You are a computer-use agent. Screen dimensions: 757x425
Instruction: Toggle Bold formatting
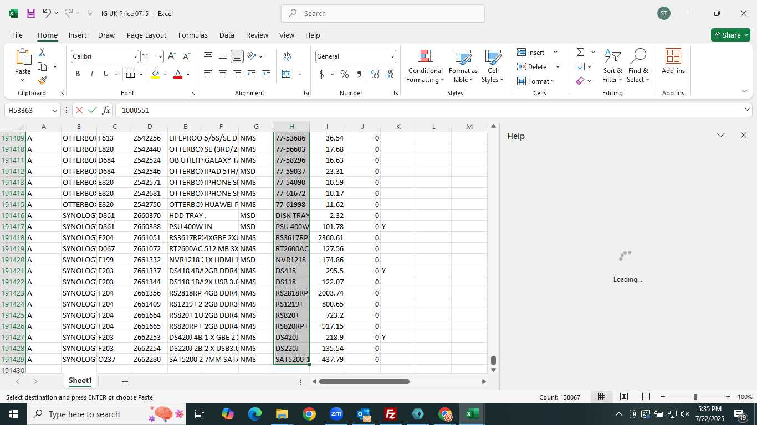point(78,74)
